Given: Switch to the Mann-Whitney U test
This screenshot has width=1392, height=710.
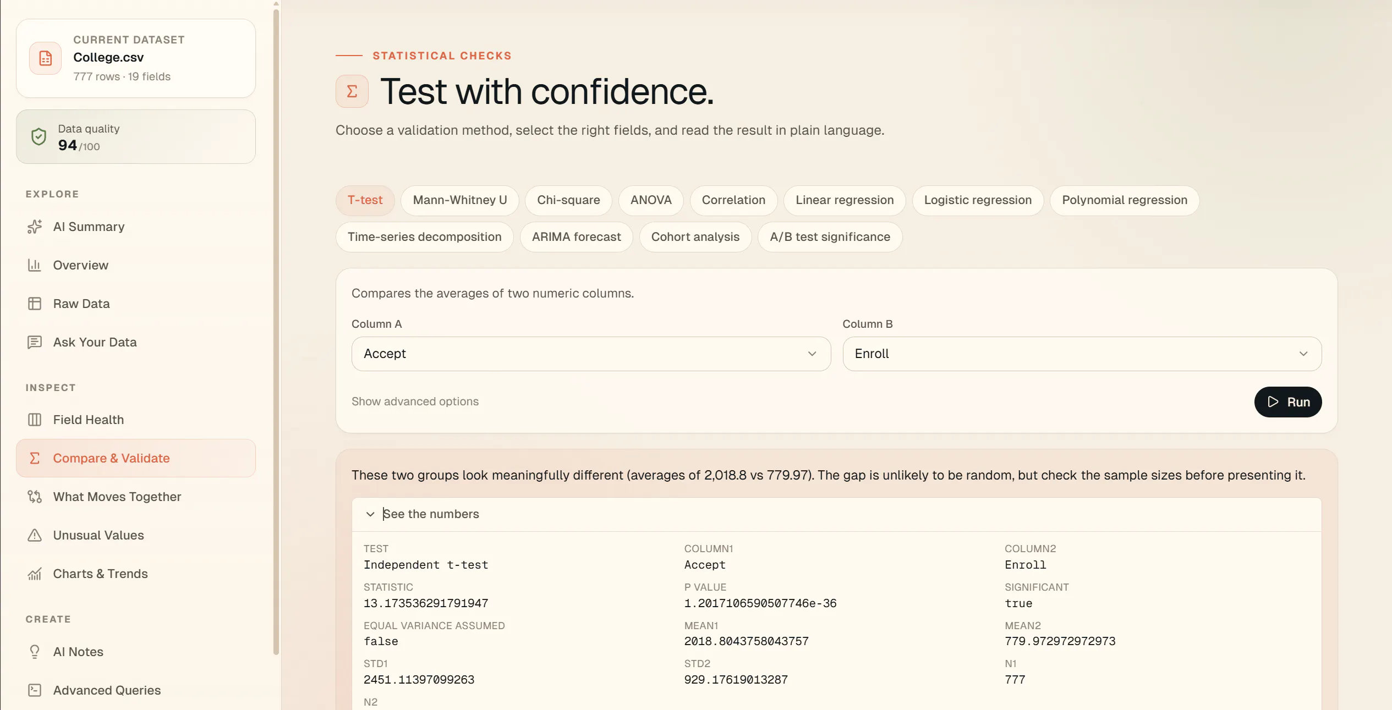Looking at the screenshot, I should 460,200.
